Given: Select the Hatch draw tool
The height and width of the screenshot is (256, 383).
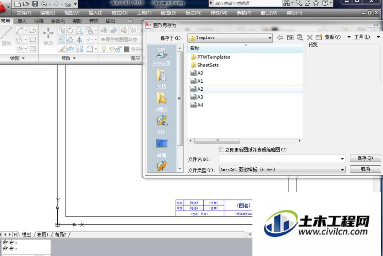Looking at the screenshot, I should (33, 48).
